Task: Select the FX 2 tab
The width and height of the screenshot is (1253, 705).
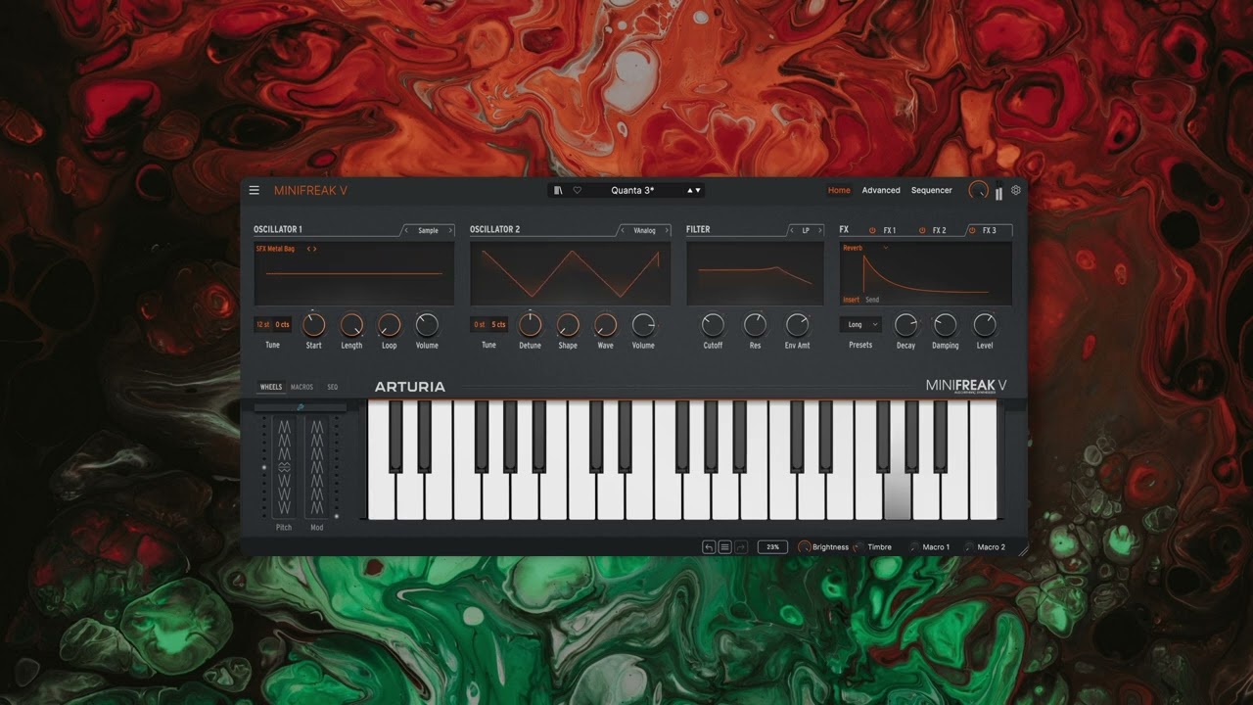Action: point(939,231)
